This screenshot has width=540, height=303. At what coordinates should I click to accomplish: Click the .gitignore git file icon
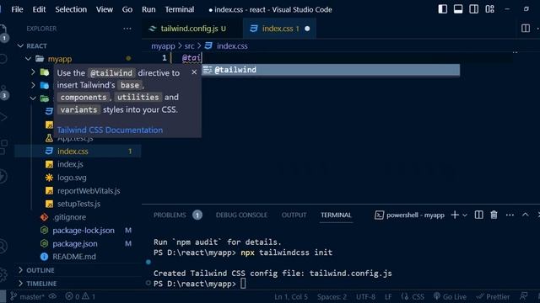(44, 217)
